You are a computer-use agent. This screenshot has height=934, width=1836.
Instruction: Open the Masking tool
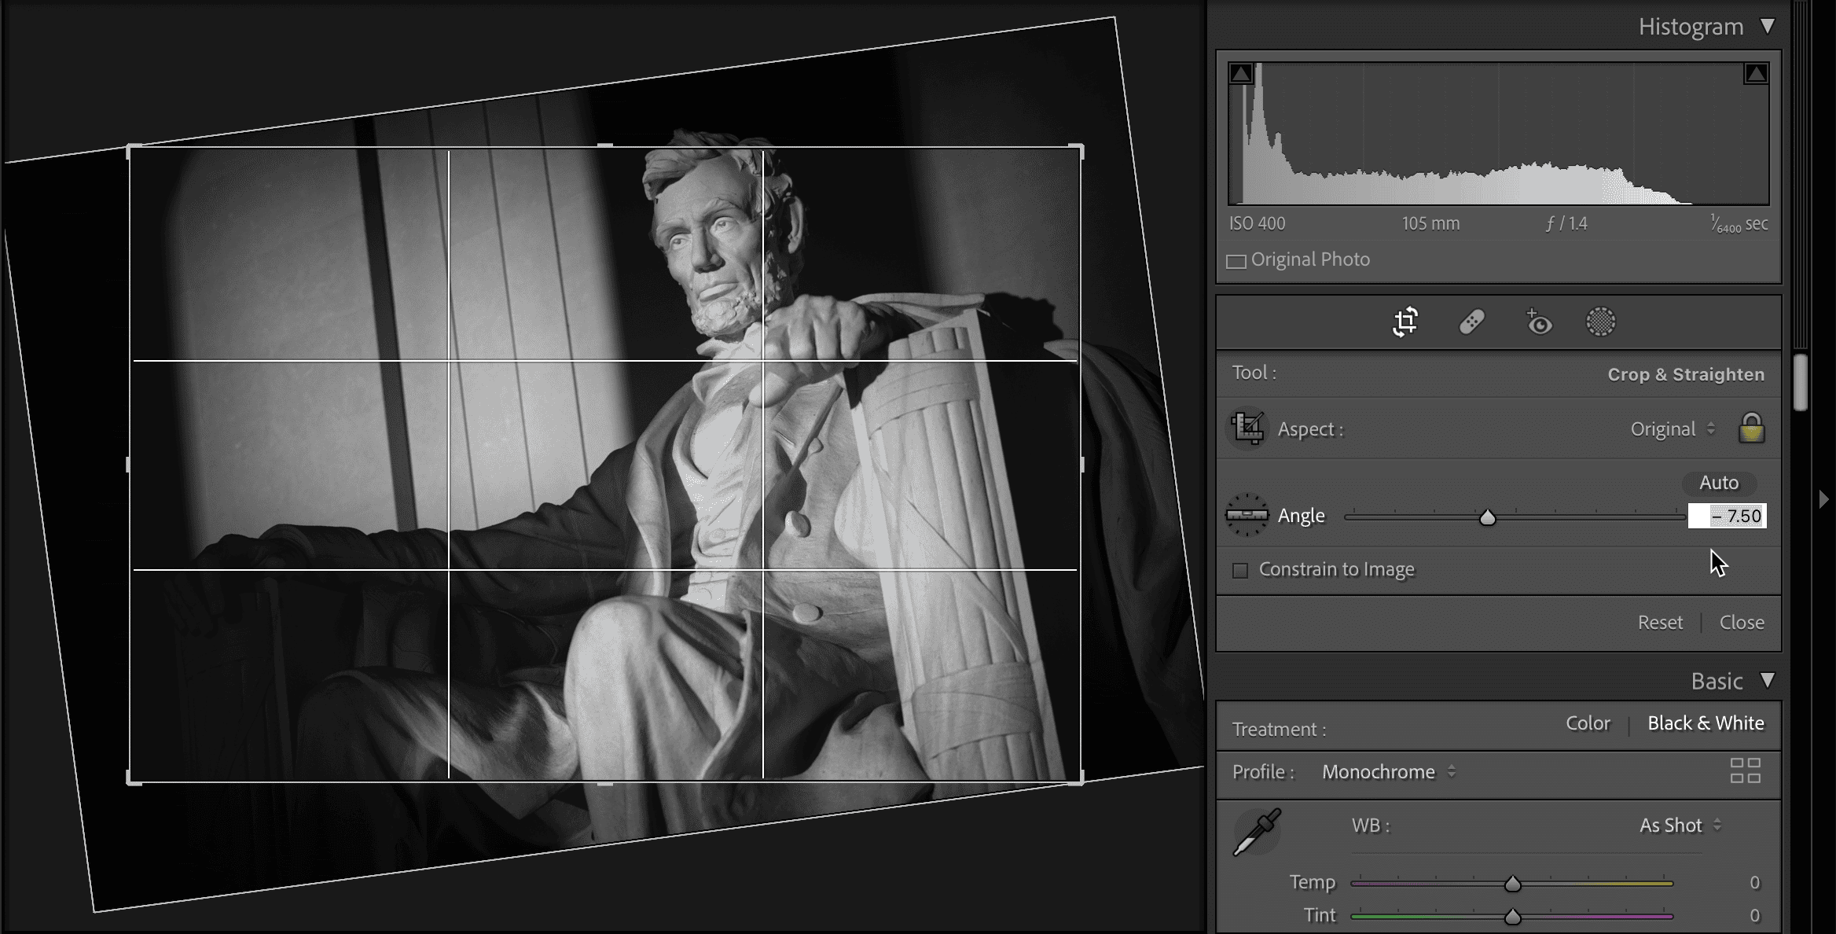(x=1601, y=322)
